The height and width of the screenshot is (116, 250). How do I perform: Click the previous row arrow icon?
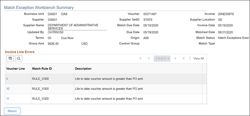click(x=149, y=58)
